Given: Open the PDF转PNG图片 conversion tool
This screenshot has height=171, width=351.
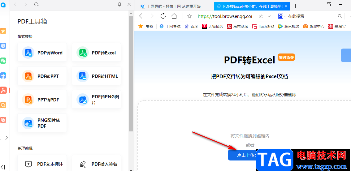Looking at the screenshot, I should coord(96,100).
